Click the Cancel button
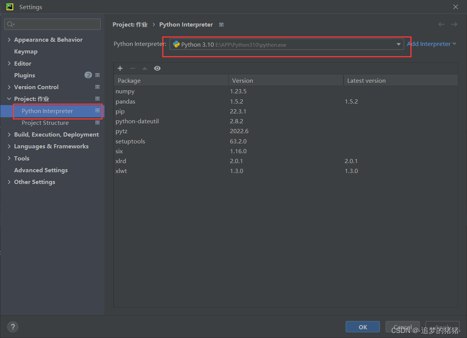 402,327
